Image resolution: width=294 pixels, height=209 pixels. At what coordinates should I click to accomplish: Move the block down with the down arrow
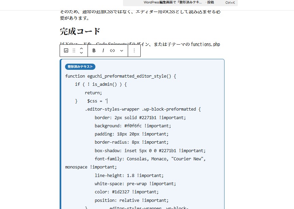(81, 53)
